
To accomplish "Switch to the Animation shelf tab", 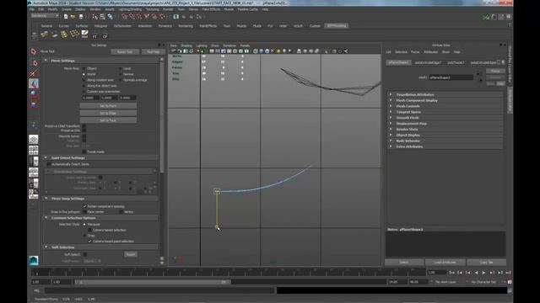I will [x=144, y=26].
